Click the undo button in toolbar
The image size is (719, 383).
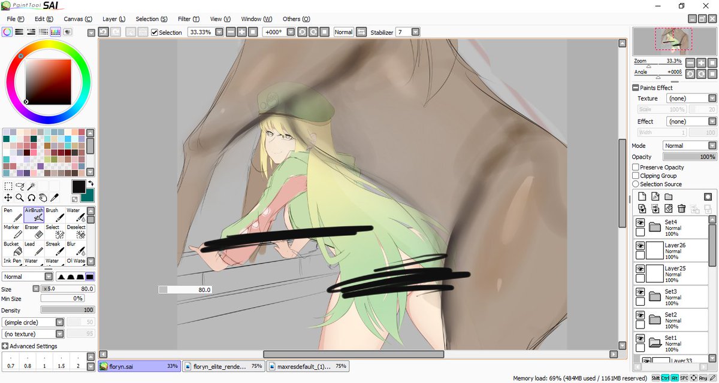(x=103, y=32)
